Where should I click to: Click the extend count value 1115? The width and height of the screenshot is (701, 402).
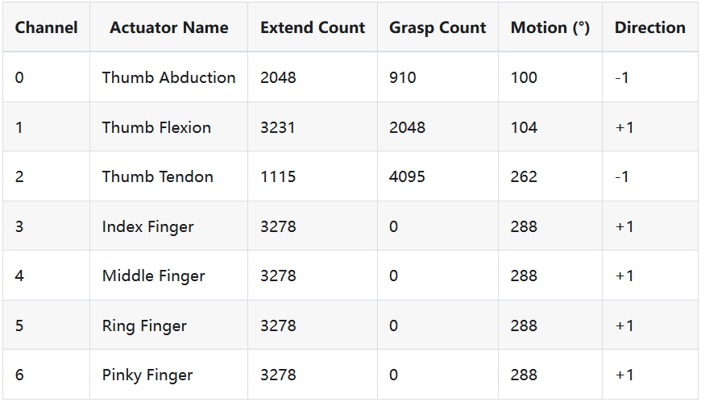pyautogui.click(x=278, y=176)
